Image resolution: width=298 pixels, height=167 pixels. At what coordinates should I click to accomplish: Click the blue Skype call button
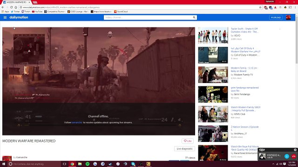(287, 156)
